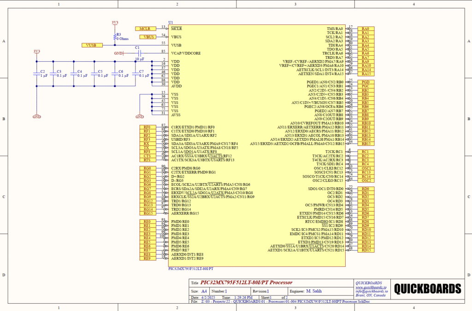Image resolution: width=472 pixels, height=311 pixels.
Task: Select capacitor C2 rated 1 µF
Action: point(37,74)
